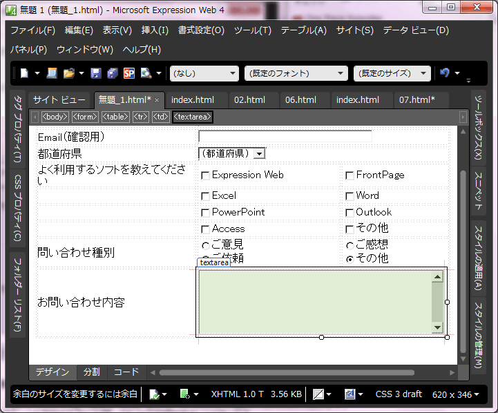Open the データ ビュー(D) menu
This screenshot has height=413, width=498.
click(x=416, y=30)
